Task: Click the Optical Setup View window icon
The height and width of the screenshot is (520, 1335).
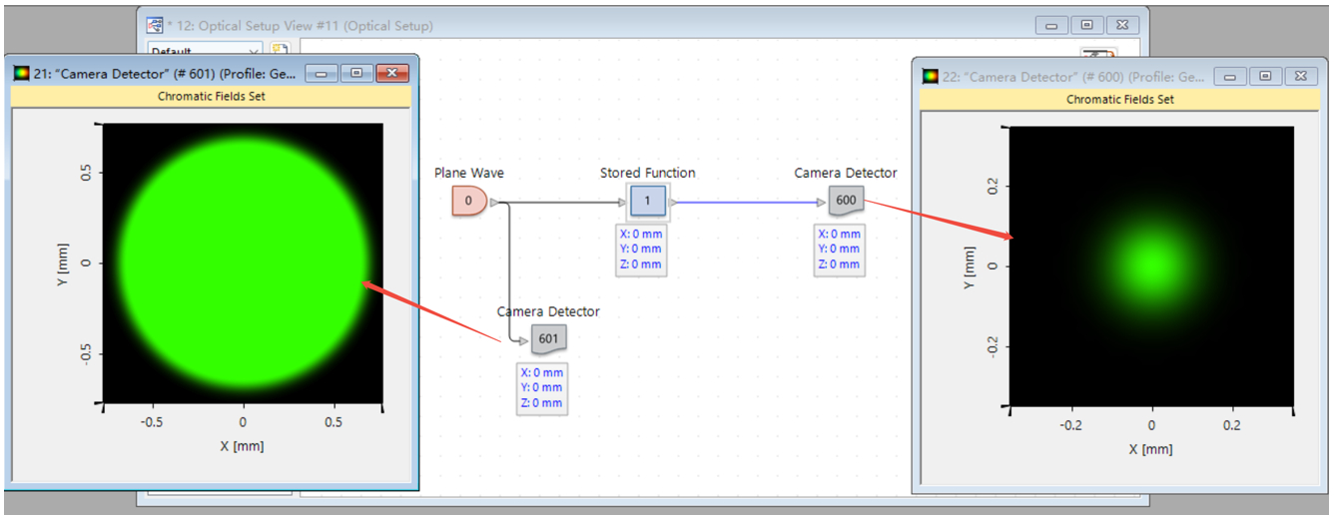Action: [x=155, y=25]
